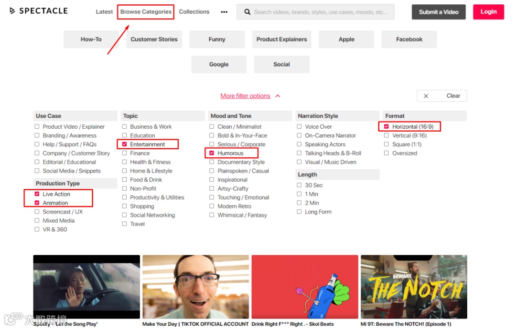Check Screencast / UX option
Image resolution: width=516 pixels, height=329 pixels.
coord(37,212)
